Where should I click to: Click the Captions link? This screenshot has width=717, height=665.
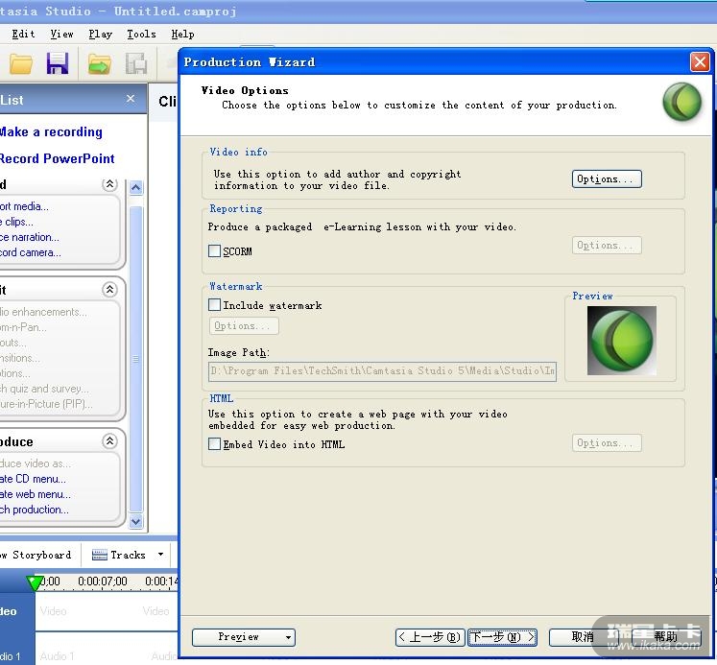click(x=15, y=373)
